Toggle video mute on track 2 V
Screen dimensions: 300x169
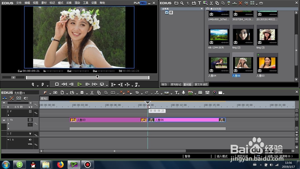(x=30, y=112)
